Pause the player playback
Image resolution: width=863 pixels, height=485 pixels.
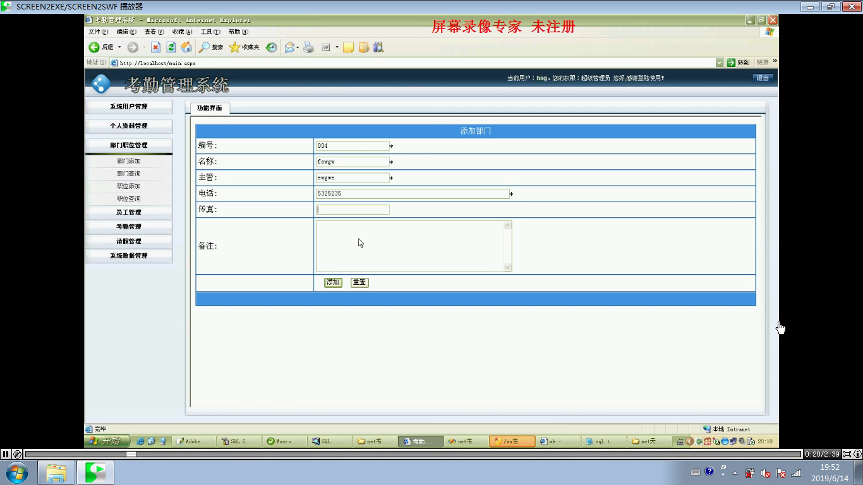pyautogui.click(x=6, y=454)
